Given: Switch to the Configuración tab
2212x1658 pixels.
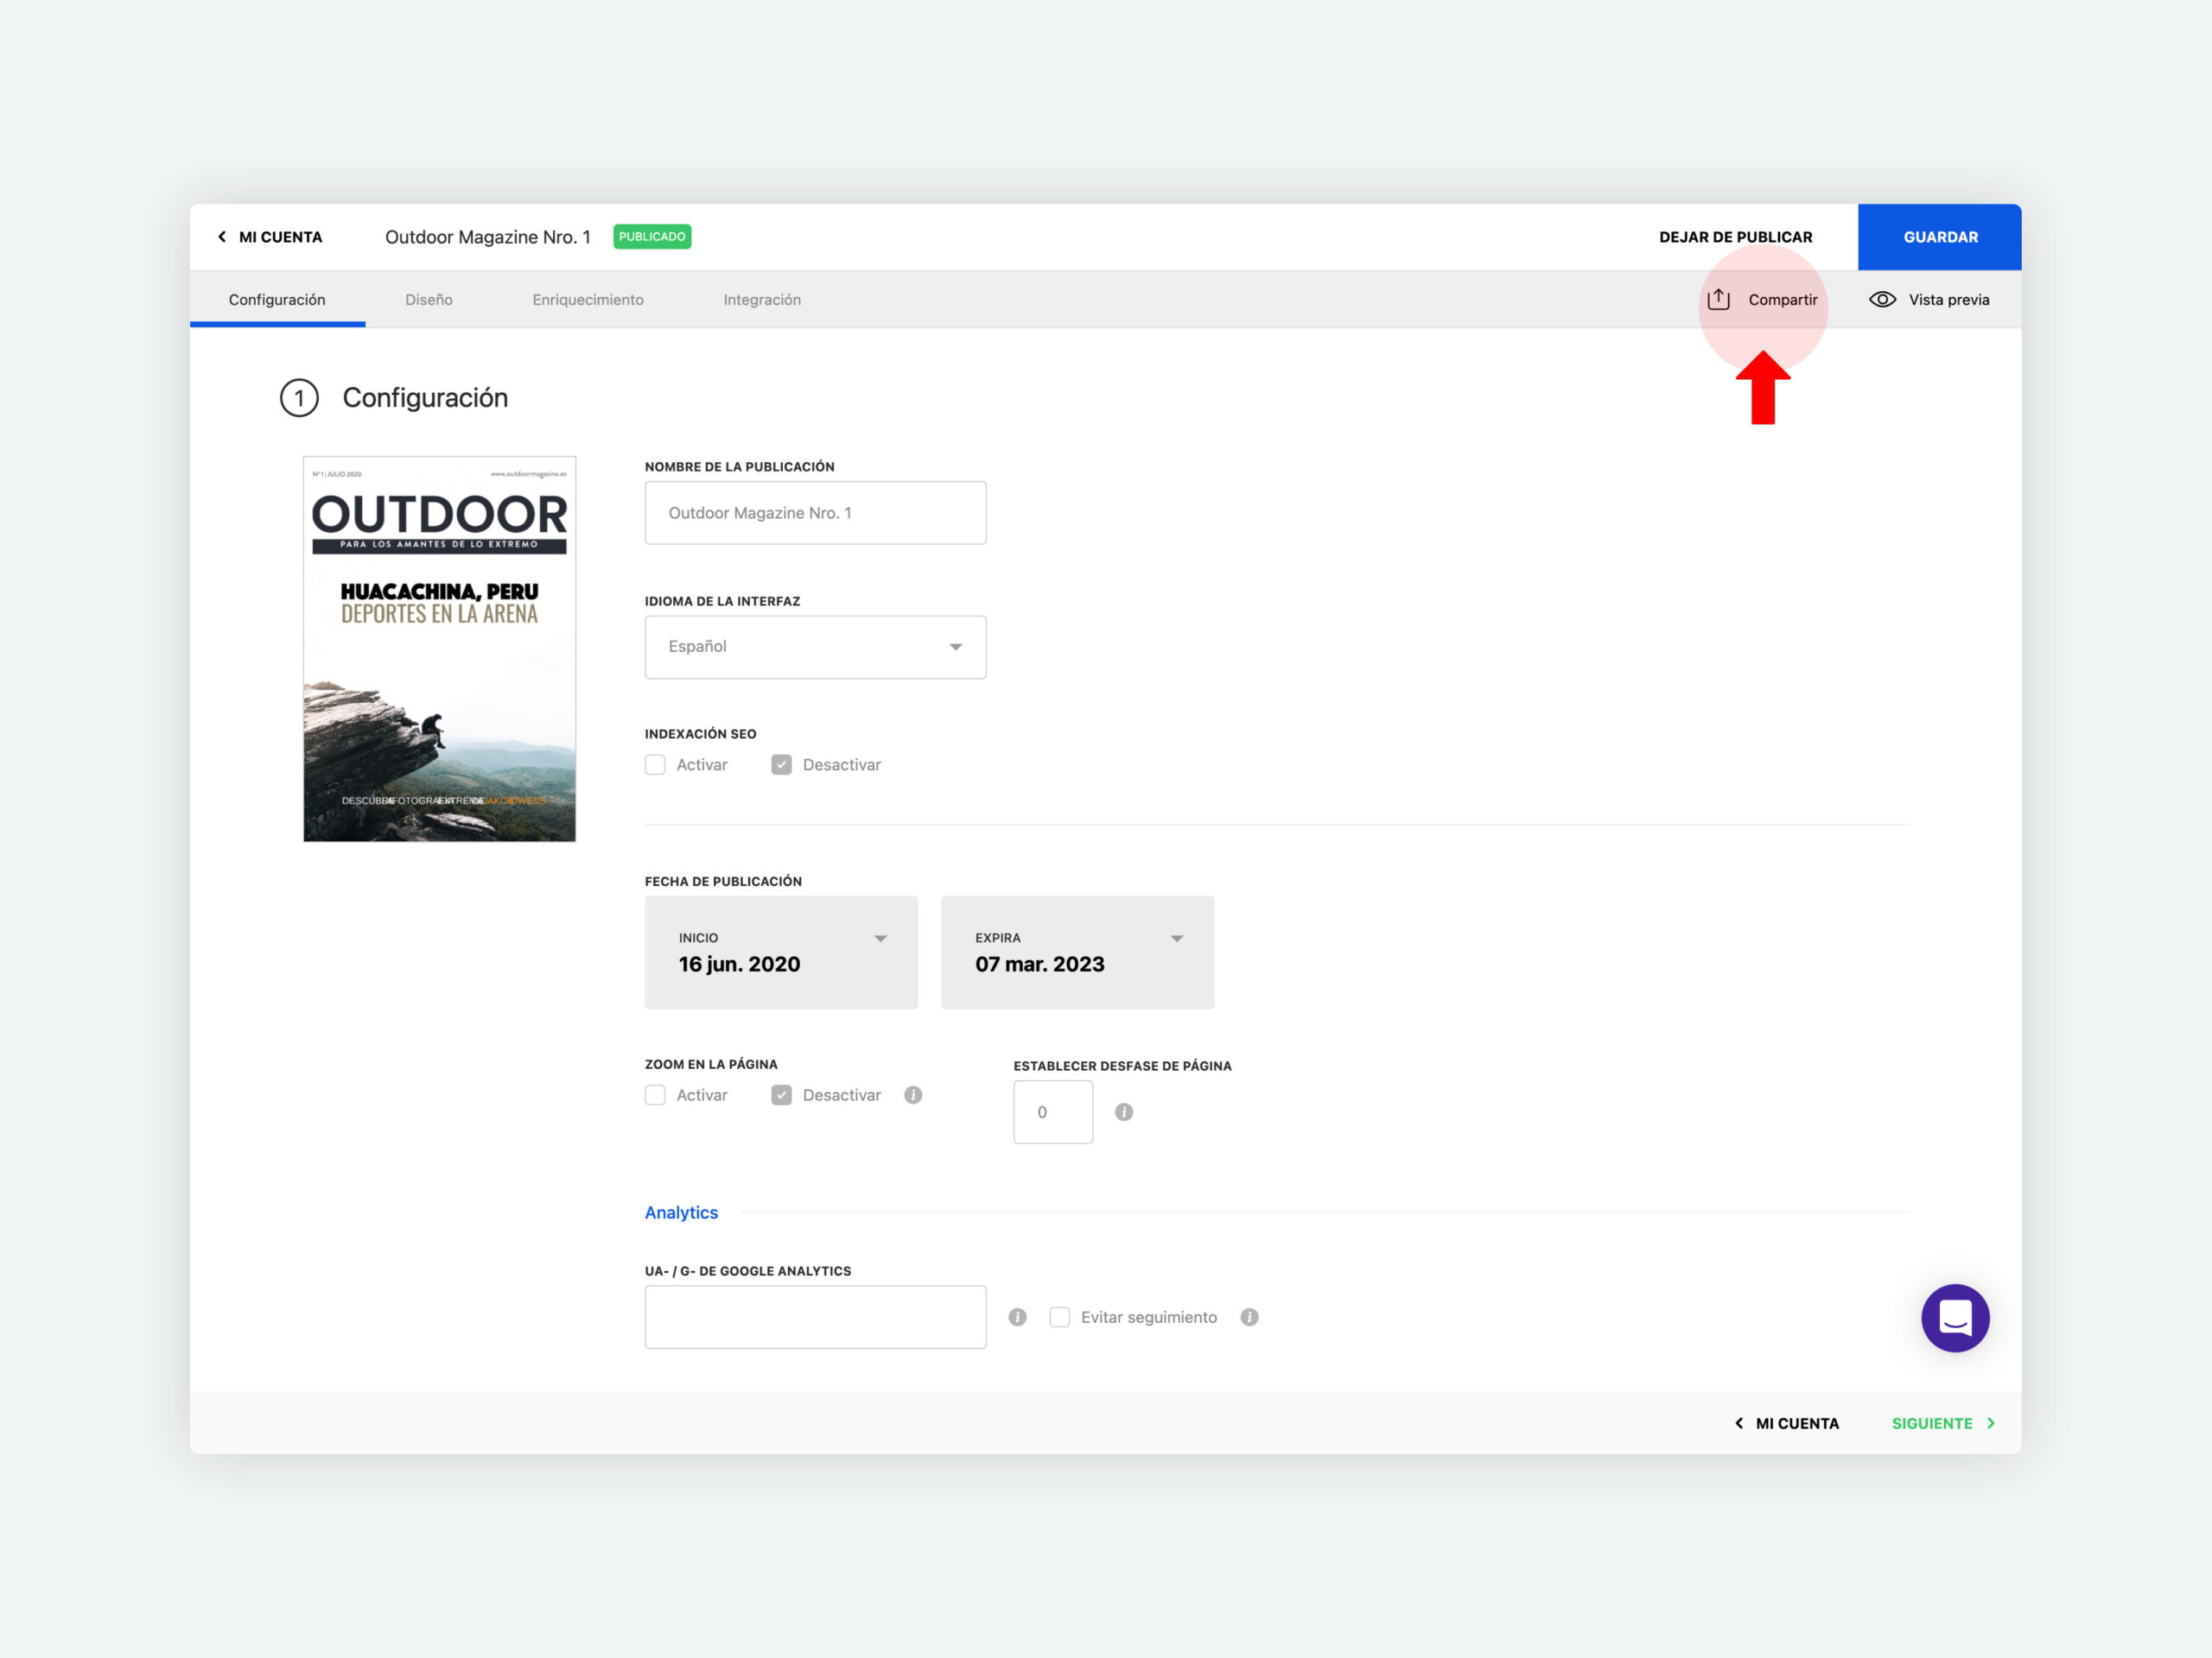Looking at the screenshot, I should pos(277,300).
